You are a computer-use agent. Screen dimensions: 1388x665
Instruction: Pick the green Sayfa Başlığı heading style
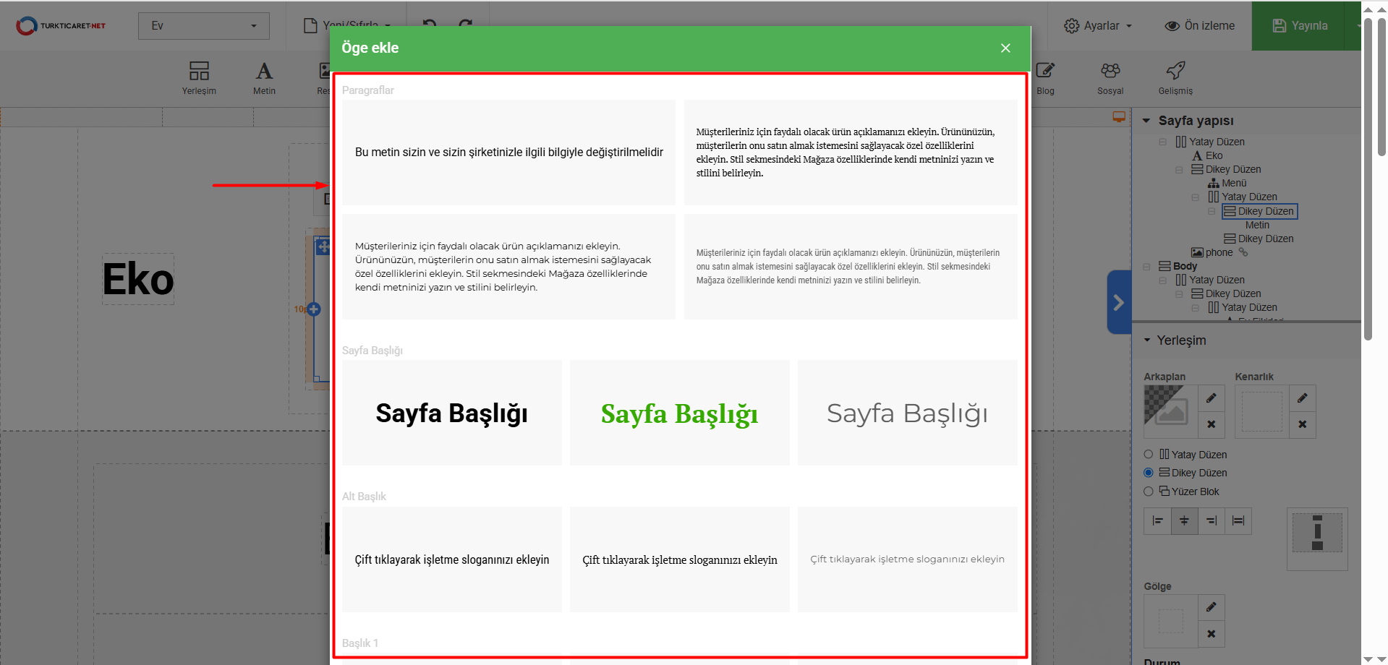(679, 413)
